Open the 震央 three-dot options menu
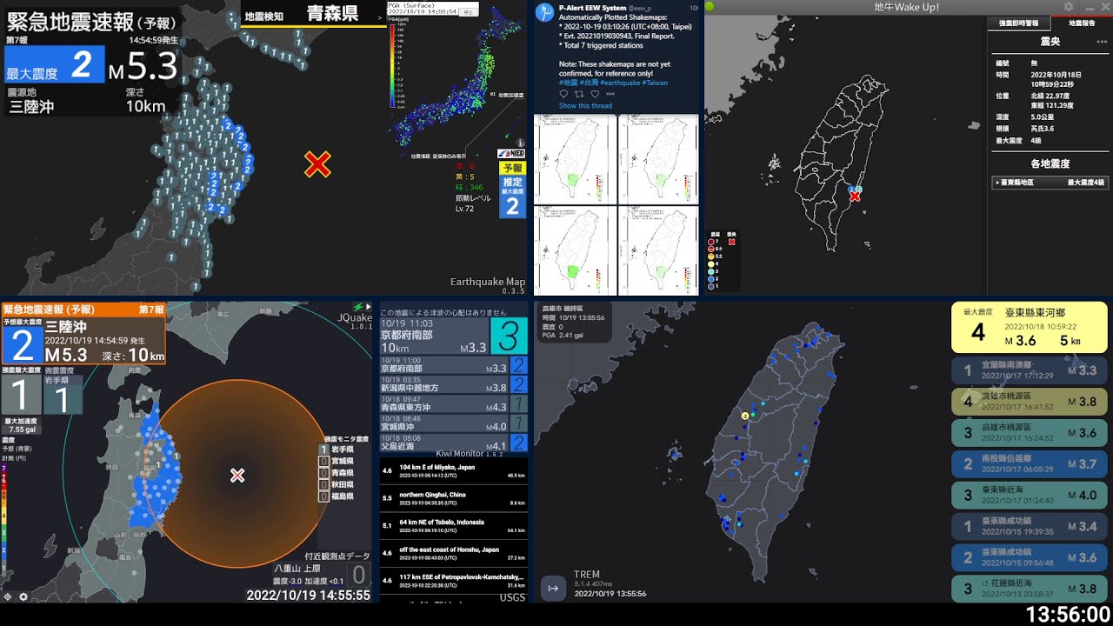Image resolution: width=1113 pixels, height=626 pixels. point(1102,41)
